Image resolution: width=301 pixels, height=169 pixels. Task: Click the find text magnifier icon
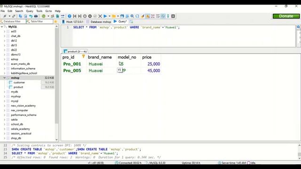click(x=132, y=16)
